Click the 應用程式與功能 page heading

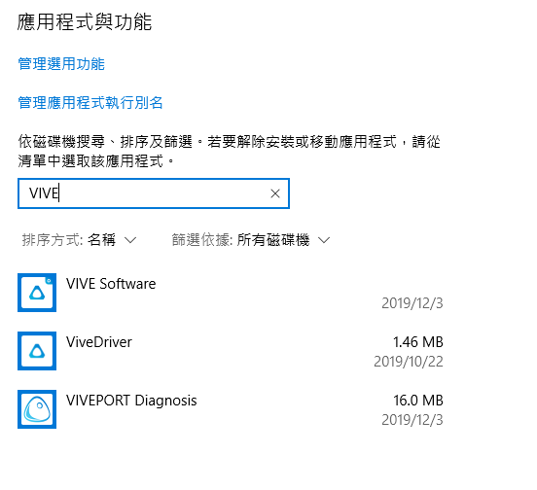point(85,22)
